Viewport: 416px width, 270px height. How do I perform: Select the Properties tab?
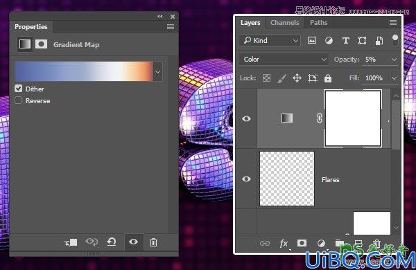[x=31, y=27]
